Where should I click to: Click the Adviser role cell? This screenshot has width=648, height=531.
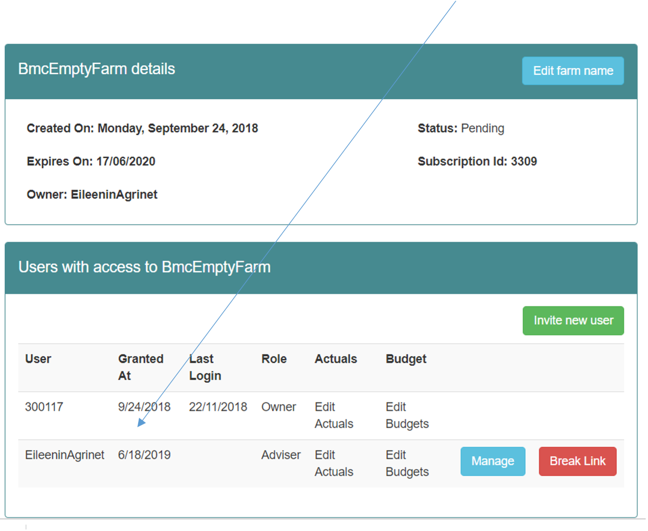point(281,455)
